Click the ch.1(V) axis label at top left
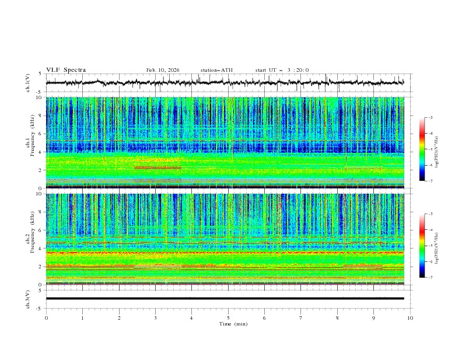 28,83
